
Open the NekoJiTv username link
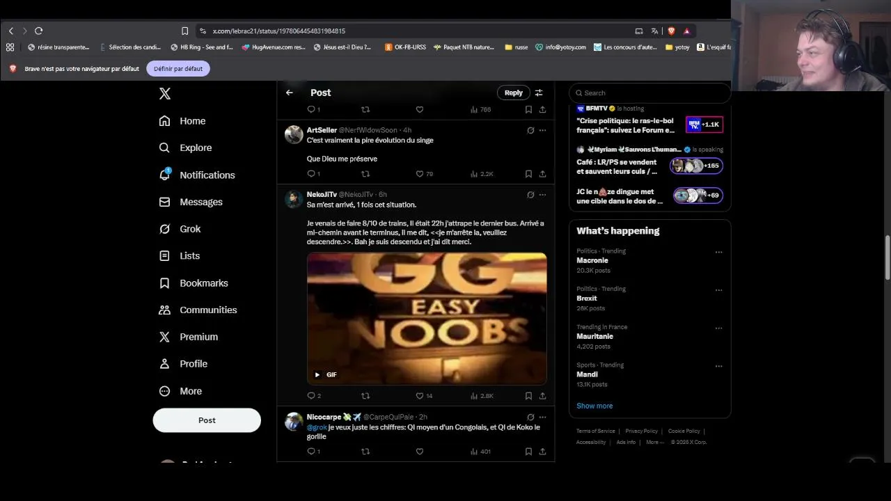point(322,195)
